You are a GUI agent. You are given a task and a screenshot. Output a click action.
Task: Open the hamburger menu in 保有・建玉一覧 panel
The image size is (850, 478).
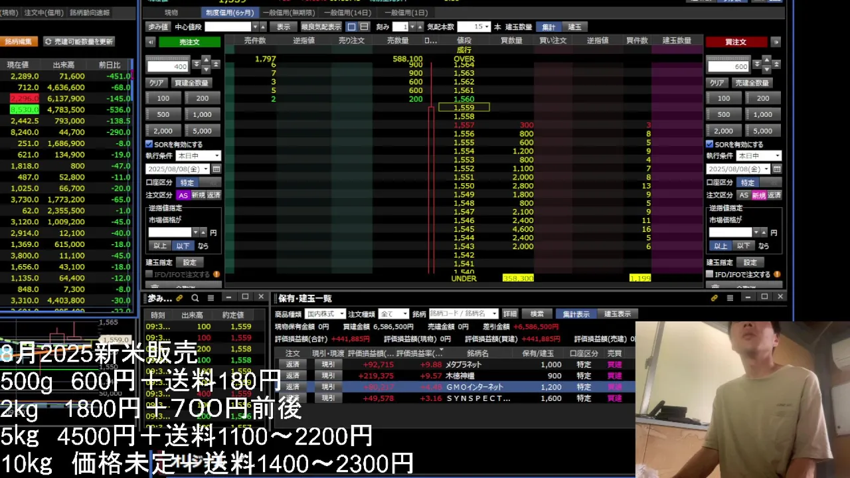730,298
